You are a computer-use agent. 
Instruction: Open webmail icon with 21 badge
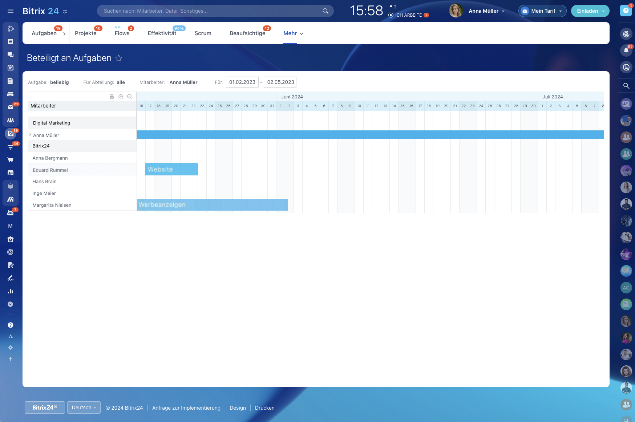pyautogui.click(x=11, y=107)
